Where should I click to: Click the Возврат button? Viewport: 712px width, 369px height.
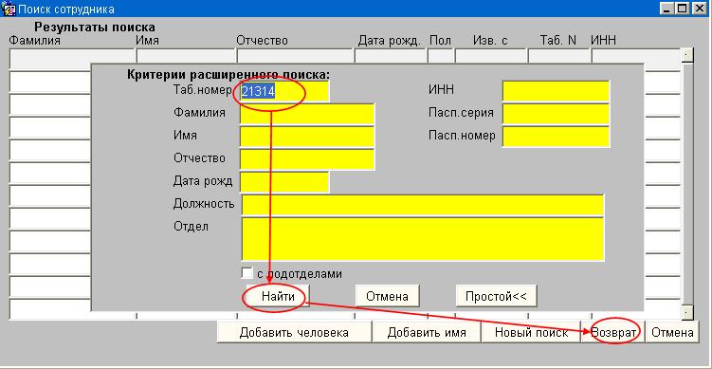[614, 332]
